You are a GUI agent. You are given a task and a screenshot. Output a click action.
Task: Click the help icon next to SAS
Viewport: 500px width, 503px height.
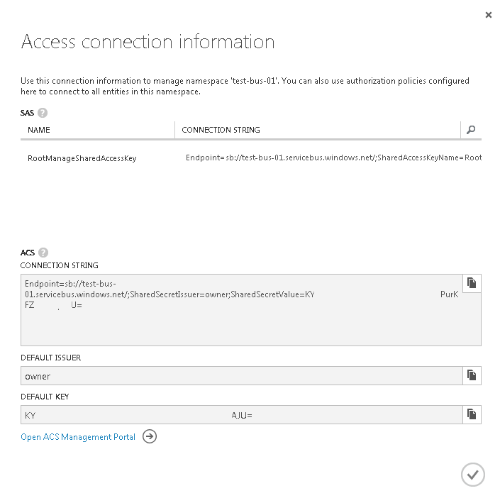click(x=43, y=113)
